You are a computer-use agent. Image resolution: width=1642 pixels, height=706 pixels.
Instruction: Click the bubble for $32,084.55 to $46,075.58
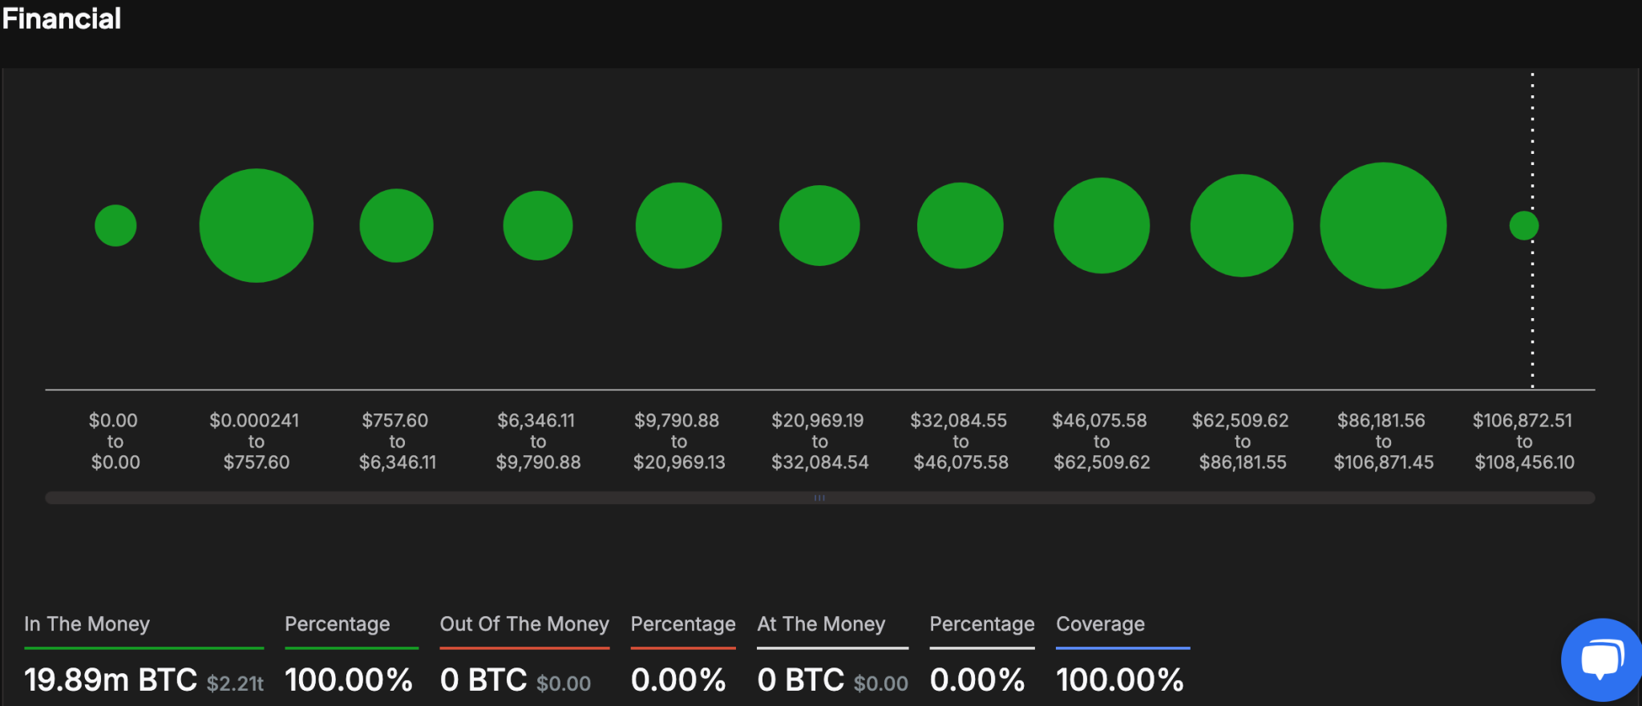coord(961,225)
